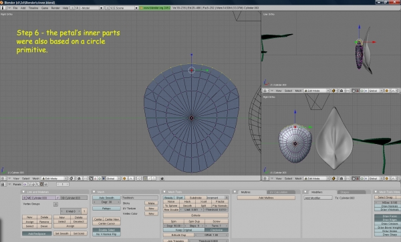
Task: Select the Editing context icon in Panels row
Action: pyautogui.click(x=41, y=184)
